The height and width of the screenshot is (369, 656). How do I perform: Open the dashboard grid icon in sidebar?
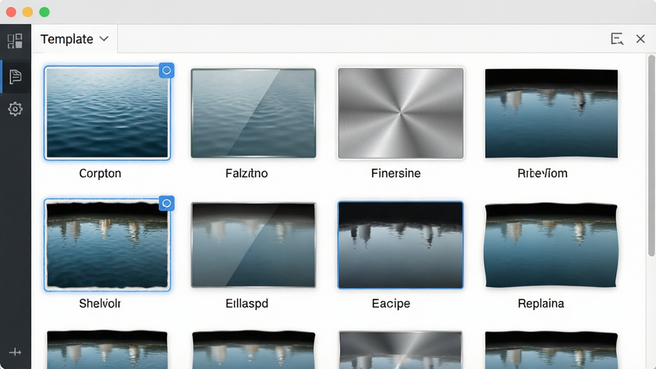15,40
